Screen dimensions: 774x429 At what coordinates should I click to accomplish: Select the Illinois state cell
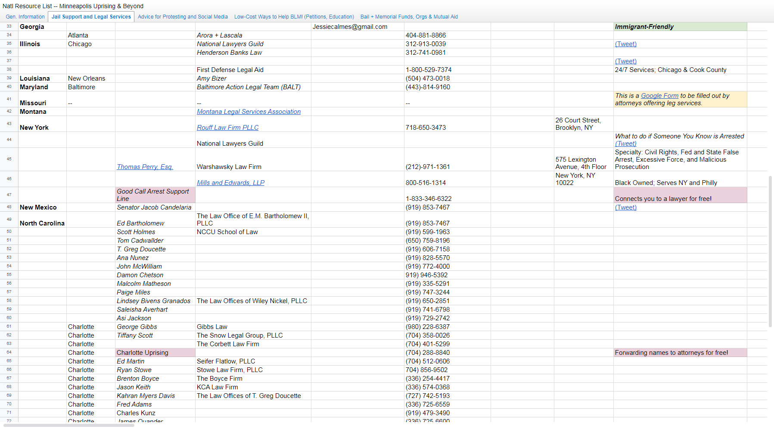(x=42, y=44)
